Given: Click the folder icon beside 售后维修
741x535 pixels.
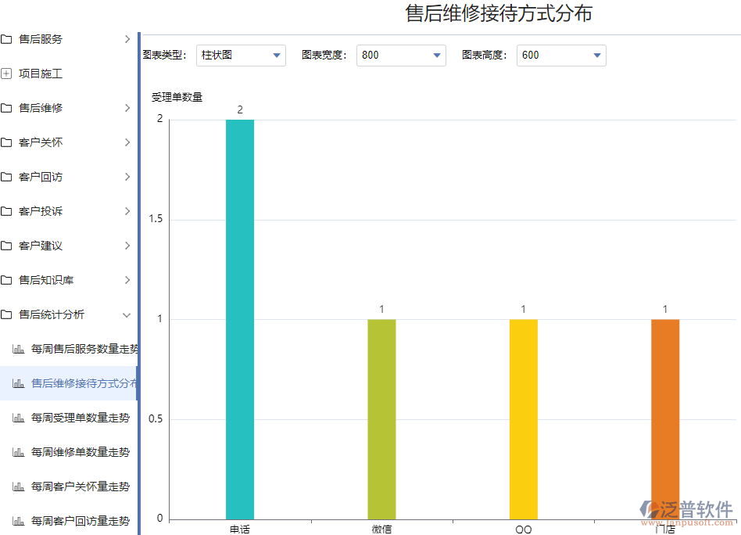Looking at the screenshot, I should pyautogui.click(x=8, y=108).
